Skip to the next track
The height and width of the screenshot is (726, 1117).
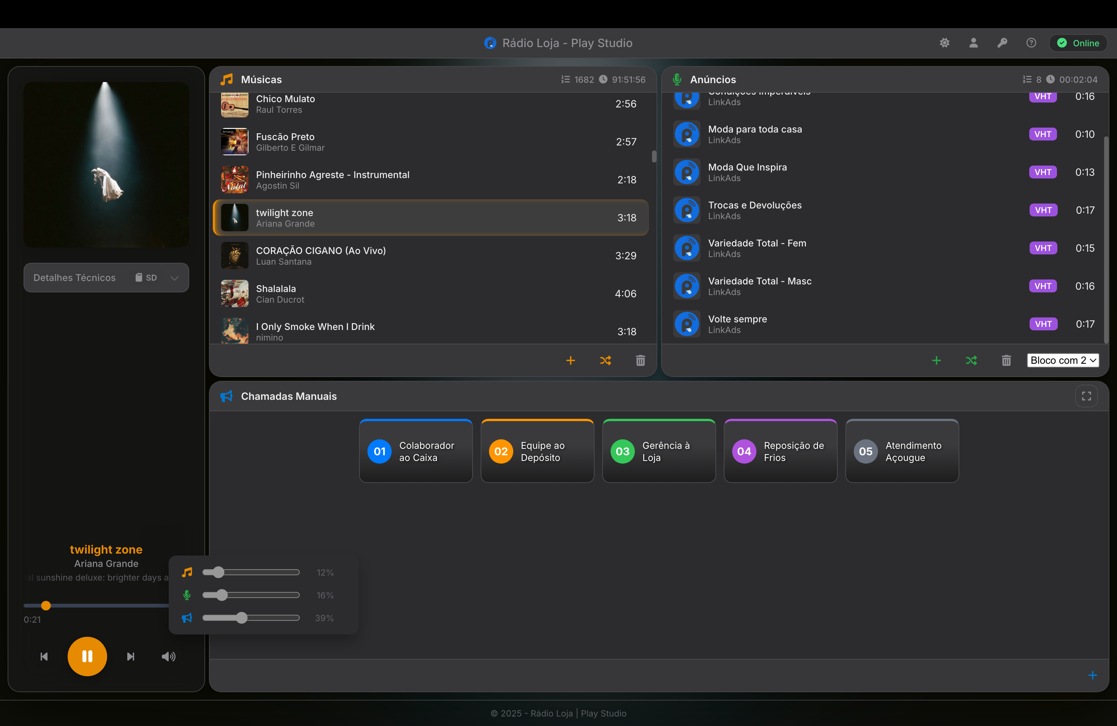coord(130,656)
